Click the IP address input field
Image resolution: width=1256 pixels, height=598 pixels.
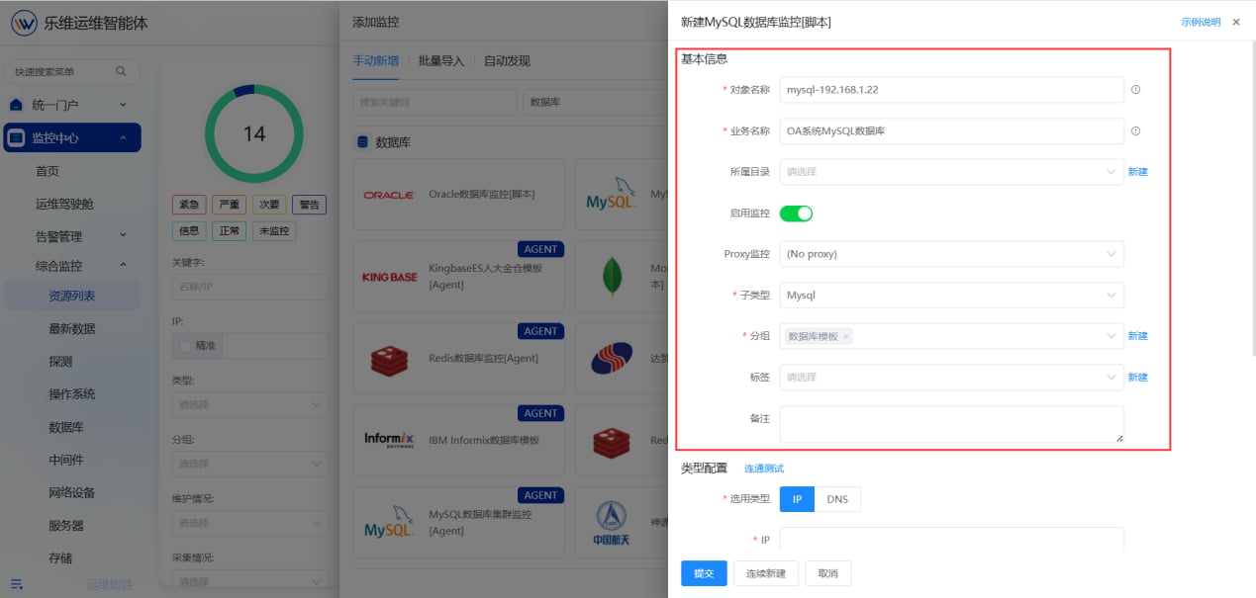[951, 539]
